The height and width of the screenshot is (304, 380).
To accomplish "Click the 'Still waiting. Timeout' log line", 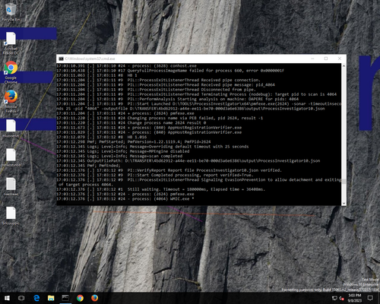I will point(160,189).
